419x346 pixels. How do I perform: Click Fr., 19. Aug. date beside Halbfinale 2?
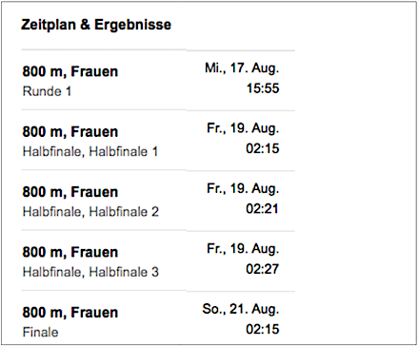click(243, 188)
